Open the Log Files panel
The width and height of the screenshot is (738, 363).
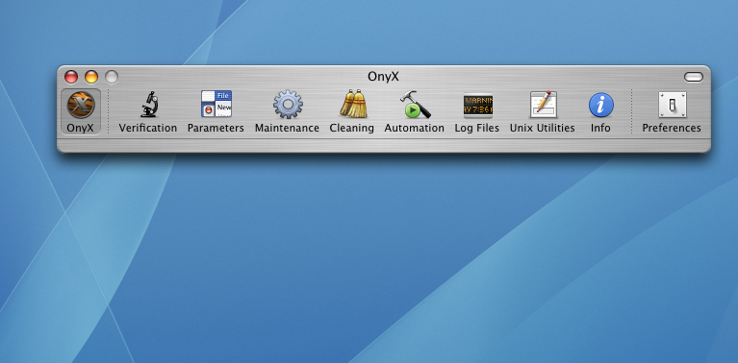point(477,106)
